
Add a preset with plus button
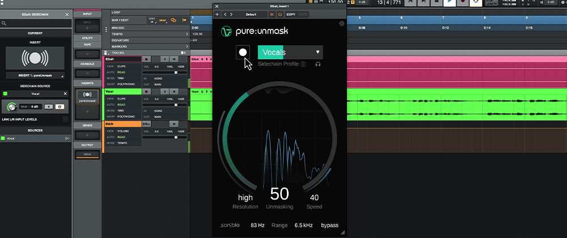tap(217, 14)
